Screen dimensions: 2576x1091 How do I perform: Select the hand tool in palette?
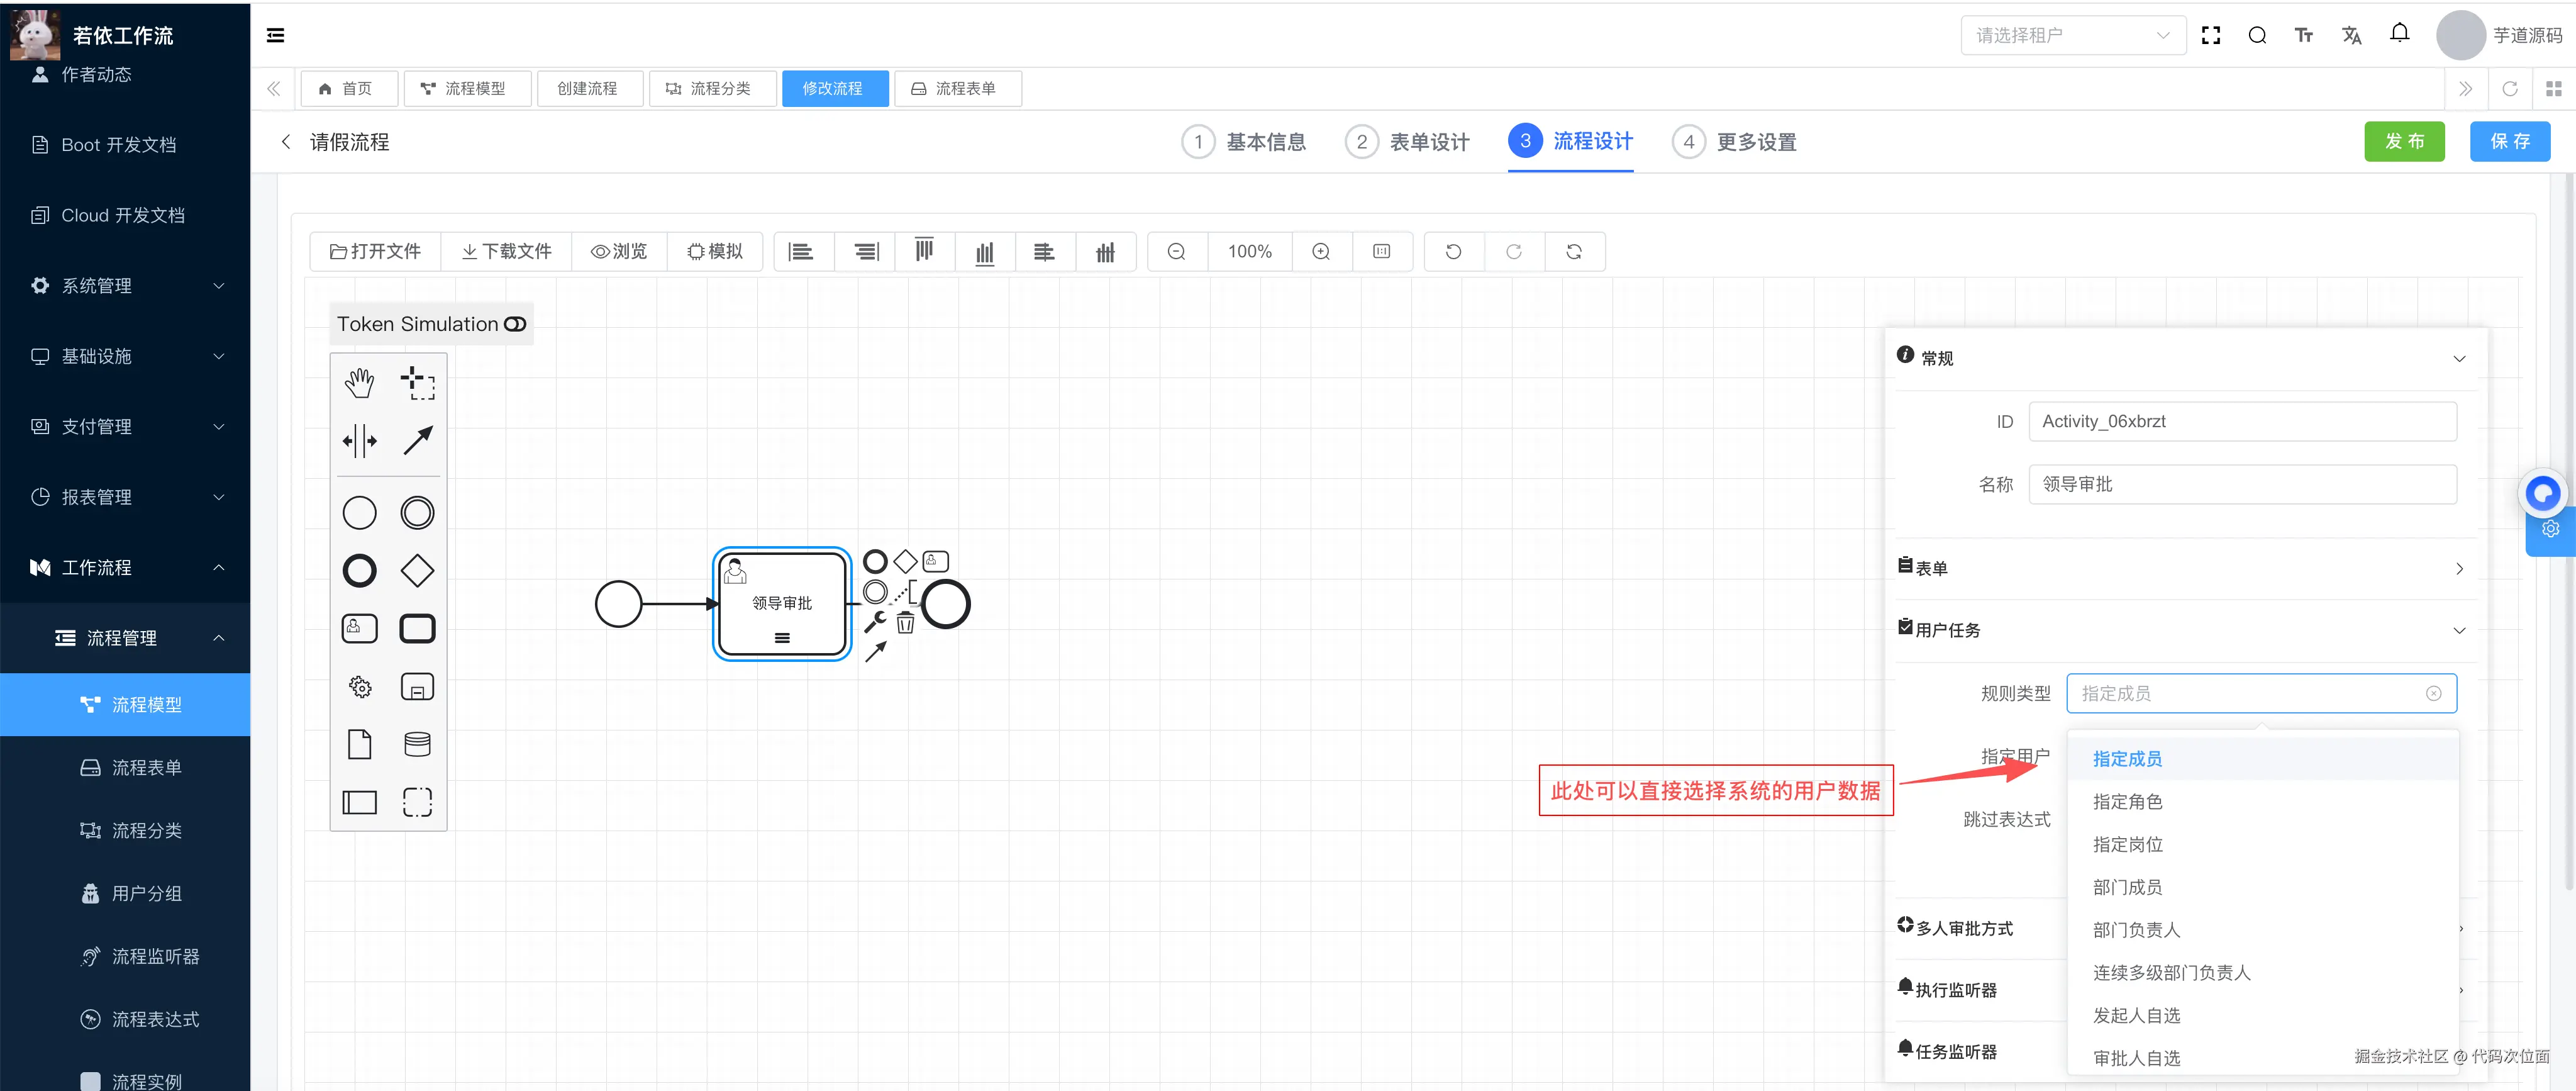click(359, 381)
